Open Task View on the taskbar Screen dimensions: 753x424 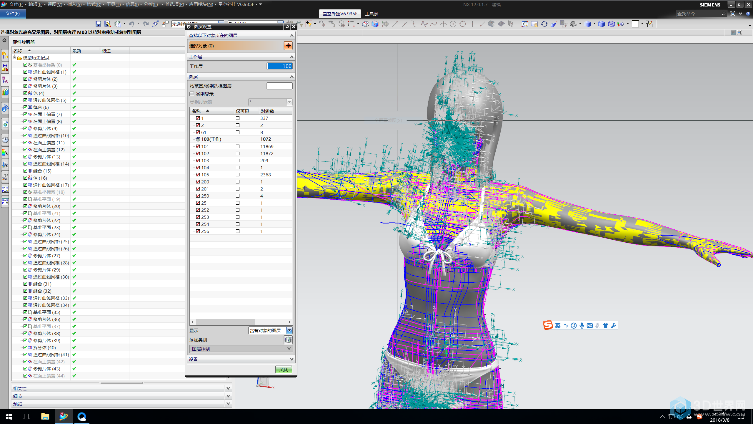tap(26, 417)
